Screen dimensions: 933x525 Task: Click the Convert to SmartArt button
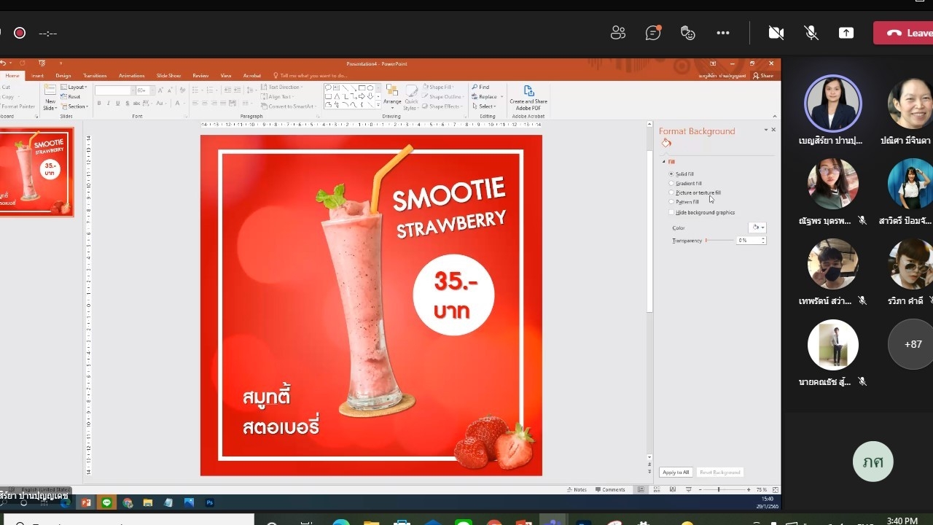[x=288, y=106]
